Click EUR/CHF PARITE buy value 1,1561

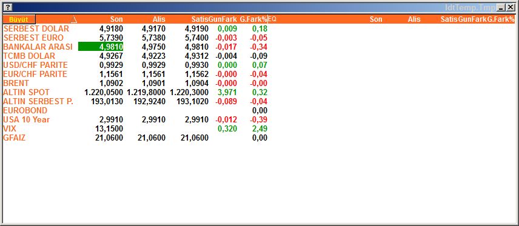coord(153,74)
